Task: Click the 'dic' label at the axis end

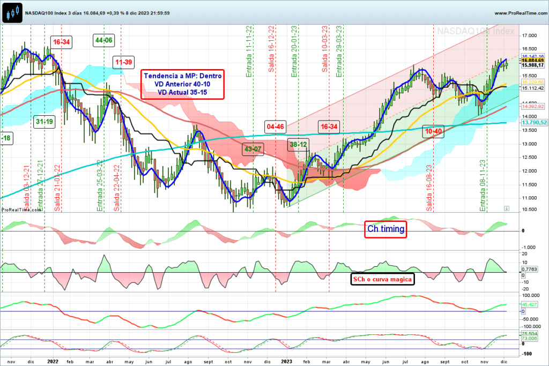Action: (503, 362)
